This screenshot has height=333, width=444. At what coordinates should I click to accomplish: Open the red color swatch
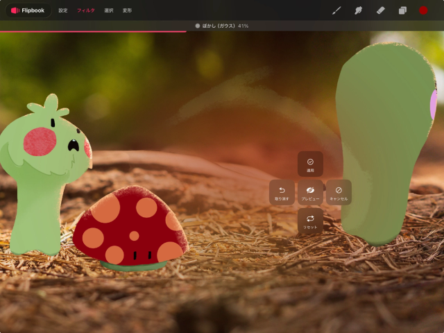[423, 10]
